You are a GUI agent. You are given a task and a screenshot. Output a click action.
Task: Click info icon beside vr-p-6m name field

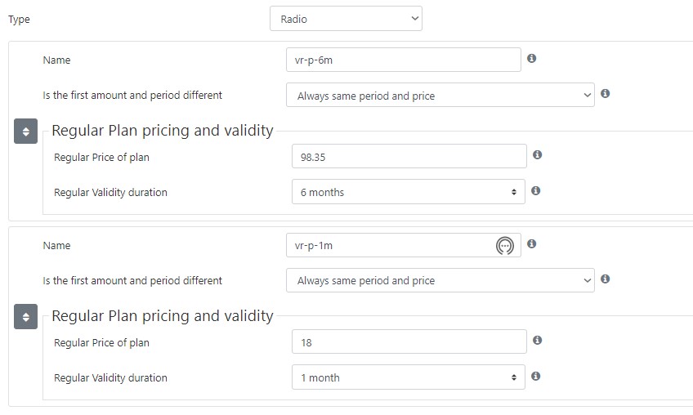coord(532,58)
